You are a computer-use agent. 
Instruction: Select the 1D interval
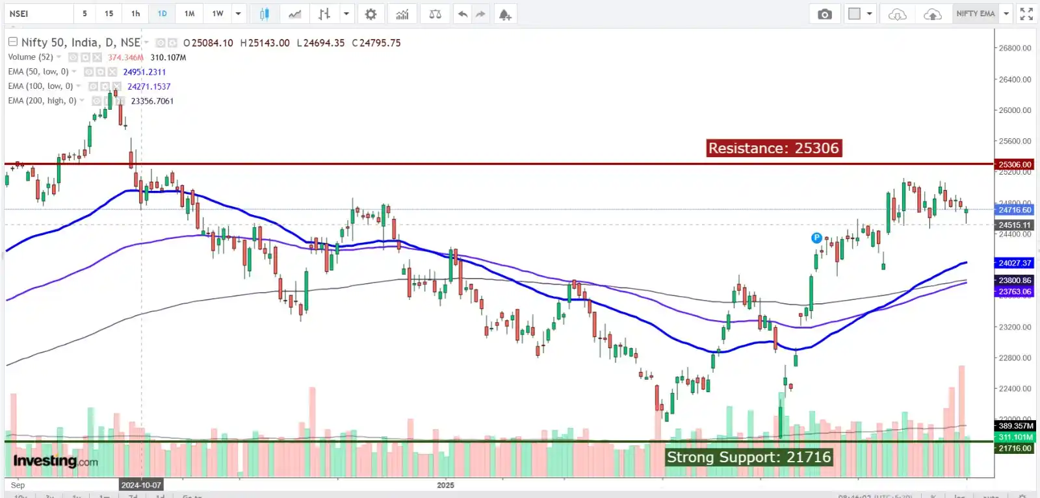pos(162,14)
